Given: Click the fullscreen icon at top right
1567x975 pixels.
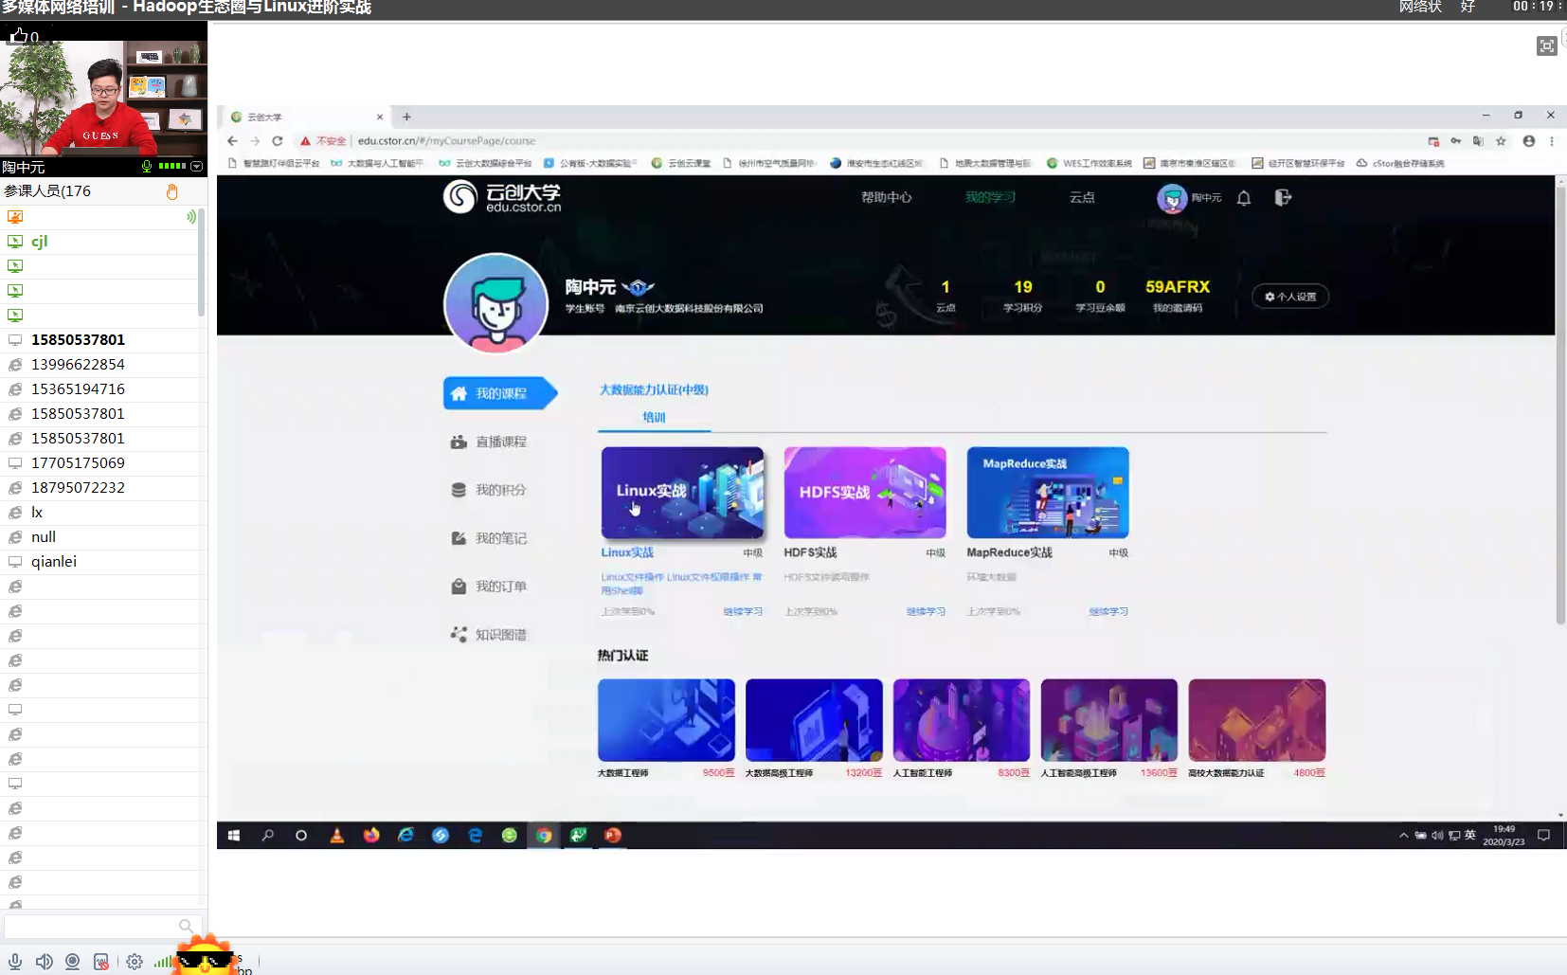Looking at the screenshot, I should coord(1546,46).
